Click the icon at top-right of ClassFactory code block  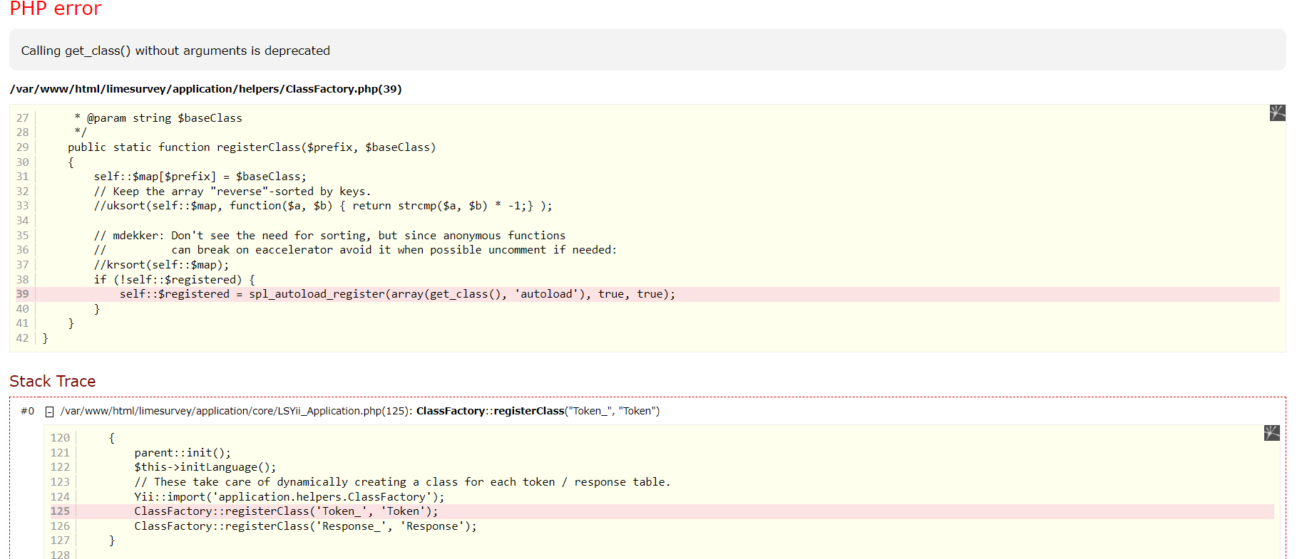pos(1277,113)
